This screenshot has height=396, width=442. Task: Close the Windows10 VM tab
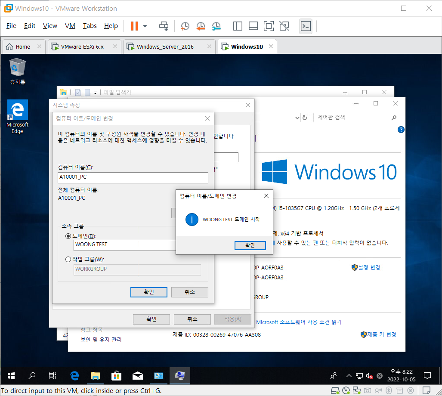click(271, 46)
